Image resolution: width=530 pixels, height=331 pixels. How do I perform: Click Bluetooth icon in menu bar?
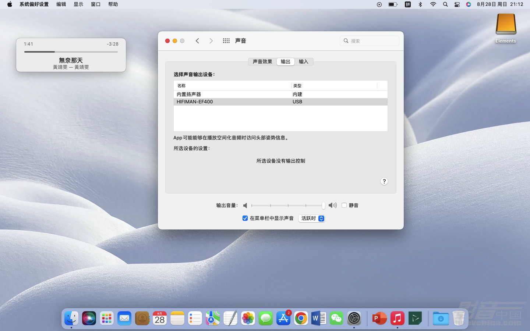point(420,4)
